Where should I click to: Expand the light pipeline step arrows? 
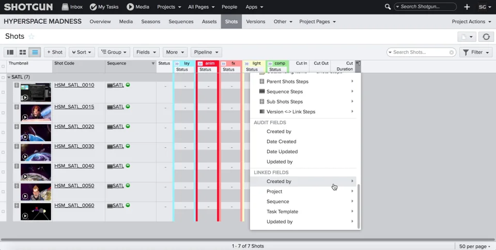(x=247, y=64)
